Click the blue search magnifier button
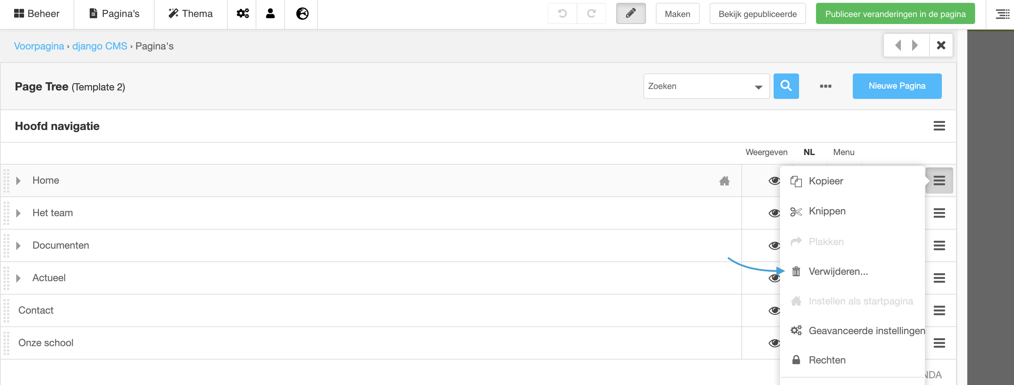Viewport: 1014px width, 385px height. click(x=786, y=86)
